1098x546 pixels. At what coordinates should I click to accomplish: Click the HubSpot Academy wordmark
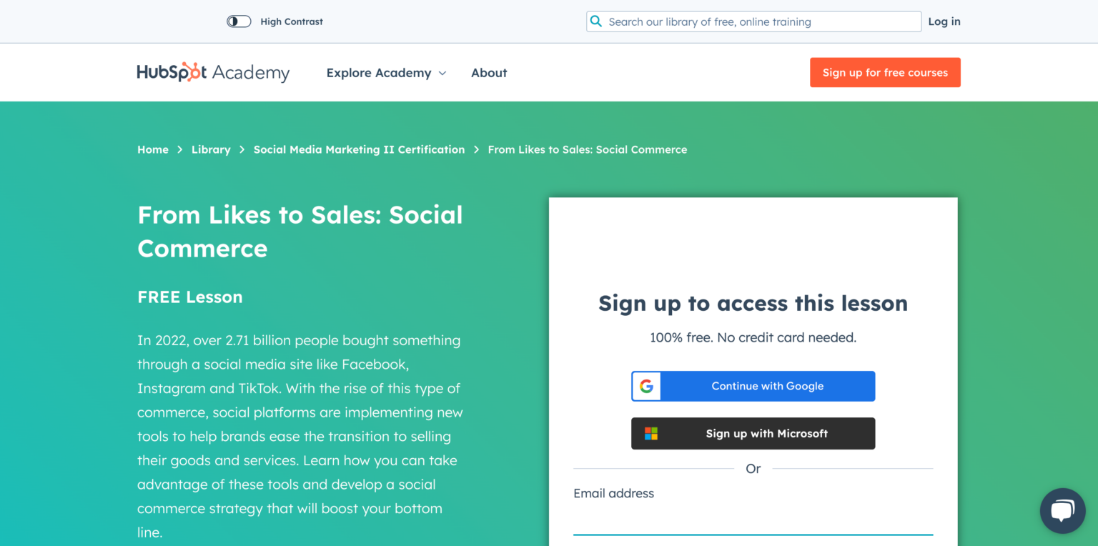213,72
